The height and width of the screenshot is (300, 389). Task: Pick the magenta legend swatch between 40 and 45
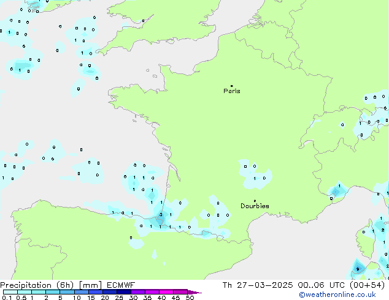coord(166,292)
